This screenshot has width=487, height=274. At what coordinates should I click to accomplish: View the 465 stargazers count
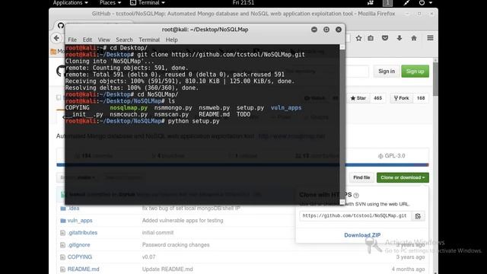tap(377, 98)
